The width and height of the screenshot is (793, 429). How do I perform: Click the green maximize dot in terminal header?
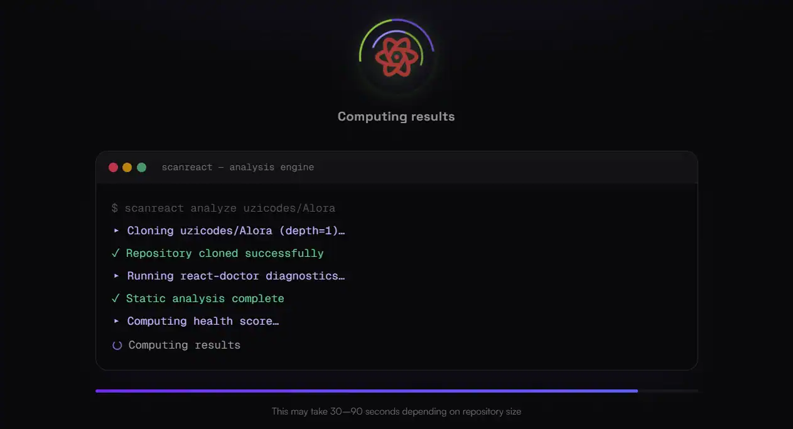click(x=141, y=167)
